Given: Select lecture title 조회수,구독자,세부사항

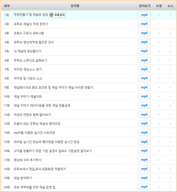Looking at the screenshot, I should 29,33.
